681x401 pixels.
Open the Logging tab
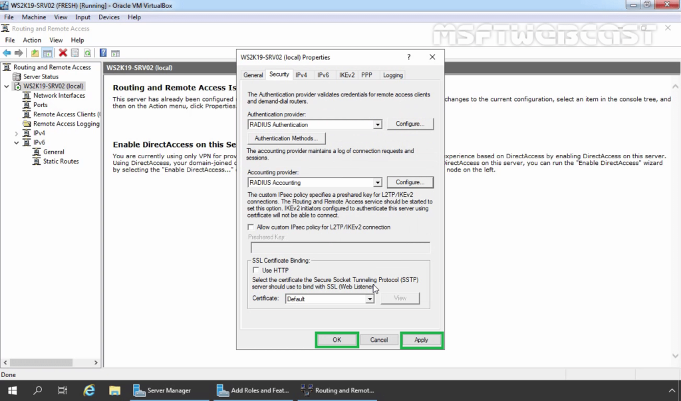tap(392, 75)
